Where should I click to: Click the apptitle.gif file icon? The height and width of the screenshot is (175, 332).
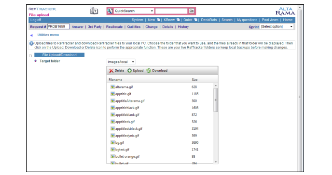[112, 94]
